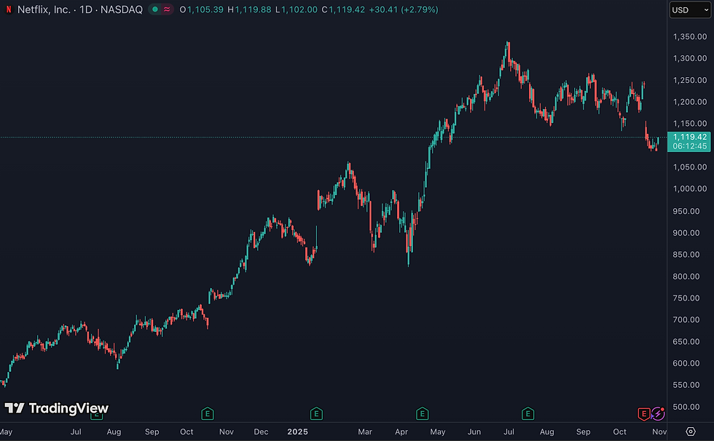Open the USD currency dropdown
Image resolution: width=714 pixels, height=441 pixels.
coord(690,10)
